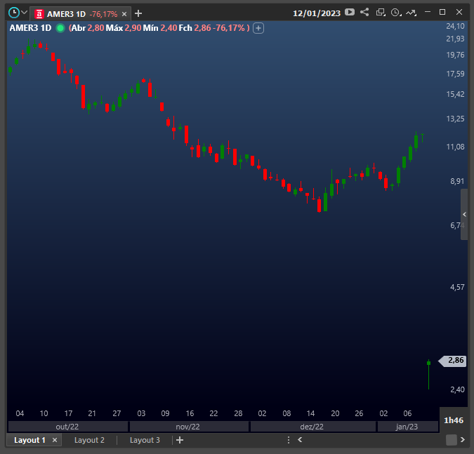Click the 2,40 price axis label
Screen dimensions: 474x454
(457, 389)
